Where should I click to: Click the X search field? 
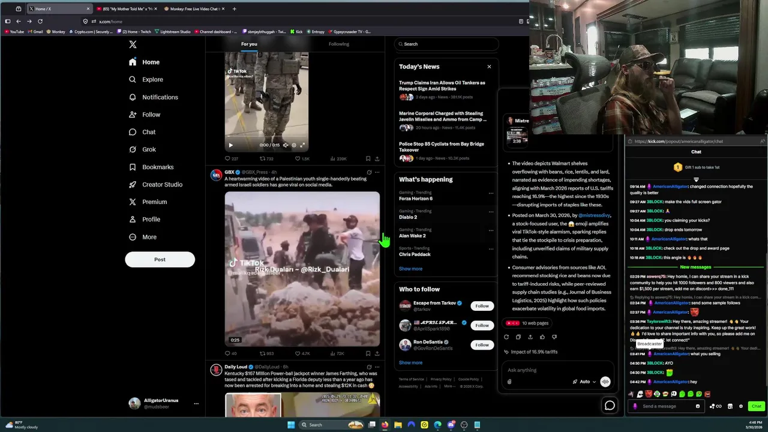(x=446, y=44)
